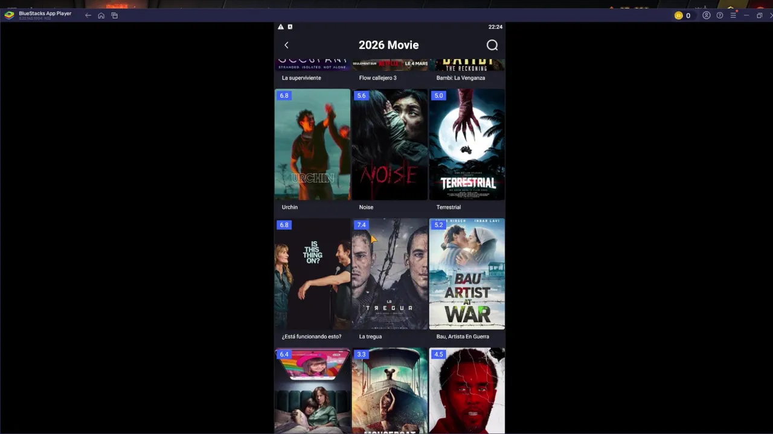Open the red face poster rated 4.5
Screen dimensions: 773x434
467,391
